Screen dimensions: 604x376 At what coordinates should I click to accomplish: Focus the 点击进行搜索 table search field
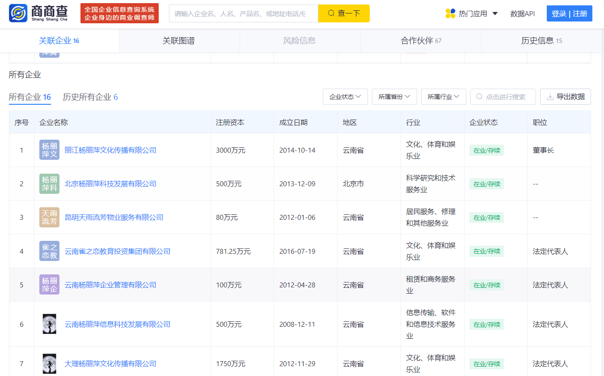click(x=503, y=97)
